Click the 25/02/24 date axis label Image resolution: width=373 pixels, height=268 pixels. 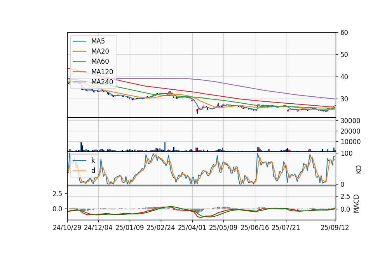161,228
